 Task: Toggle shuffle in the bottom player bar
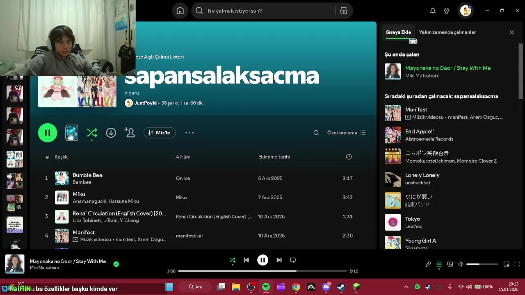click(x=233, y=260)
